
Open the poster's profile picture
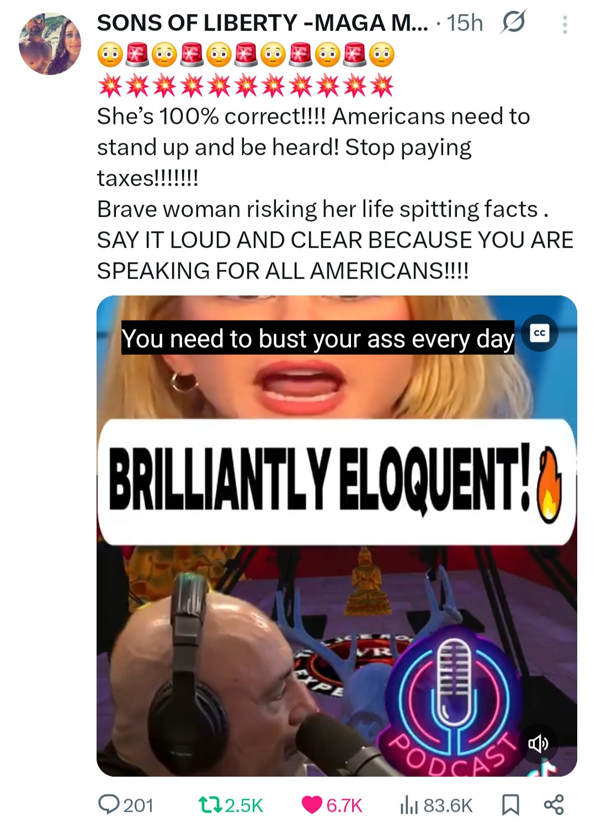click(x=50, y=44)
